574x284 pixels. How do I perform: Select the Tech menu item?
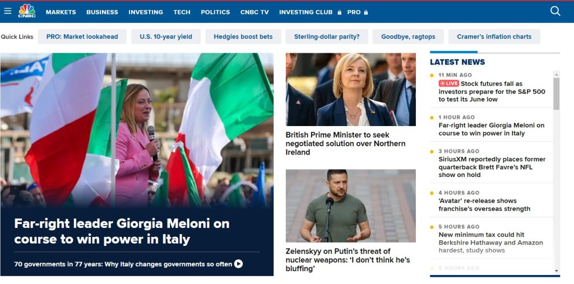coord(182,12)
